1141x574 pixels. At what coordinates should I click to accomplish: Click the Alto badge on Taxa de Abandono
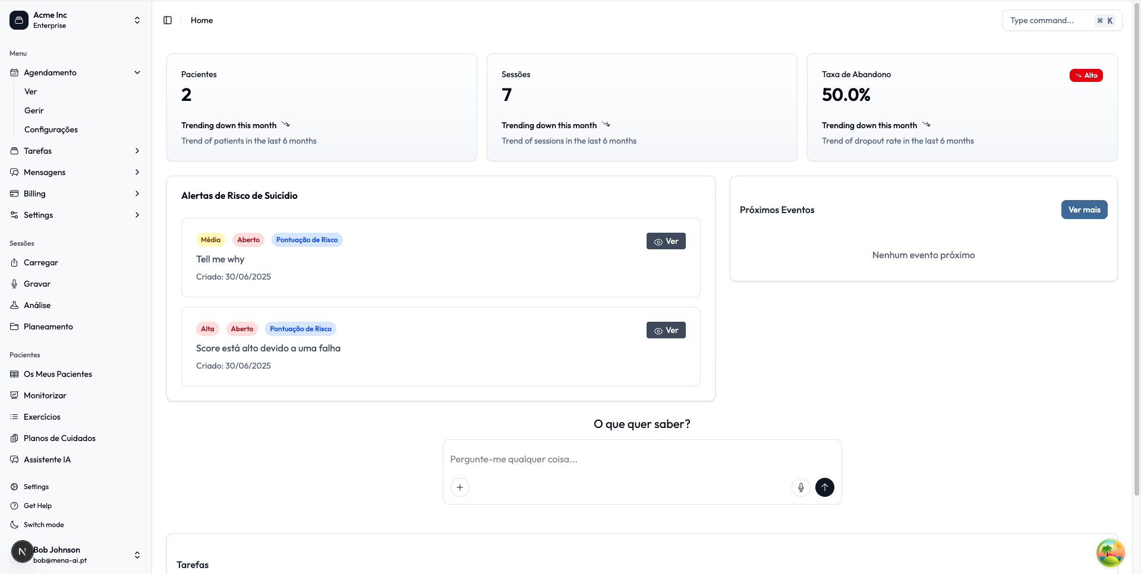pos(1086,75)
